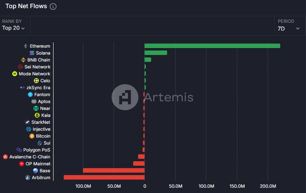Click the zkSync Era label text
The width and height of the screenshot is (306, 193).
pyautogui.click(x=38, y=88)
